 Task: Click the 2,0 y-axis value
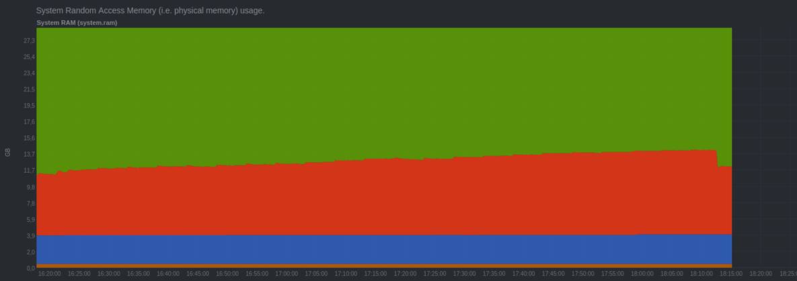coord(30,253)
